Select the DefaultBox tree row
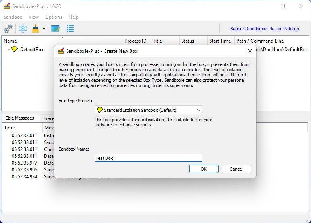The image size is (311, 223). click(x=32, y=49)
